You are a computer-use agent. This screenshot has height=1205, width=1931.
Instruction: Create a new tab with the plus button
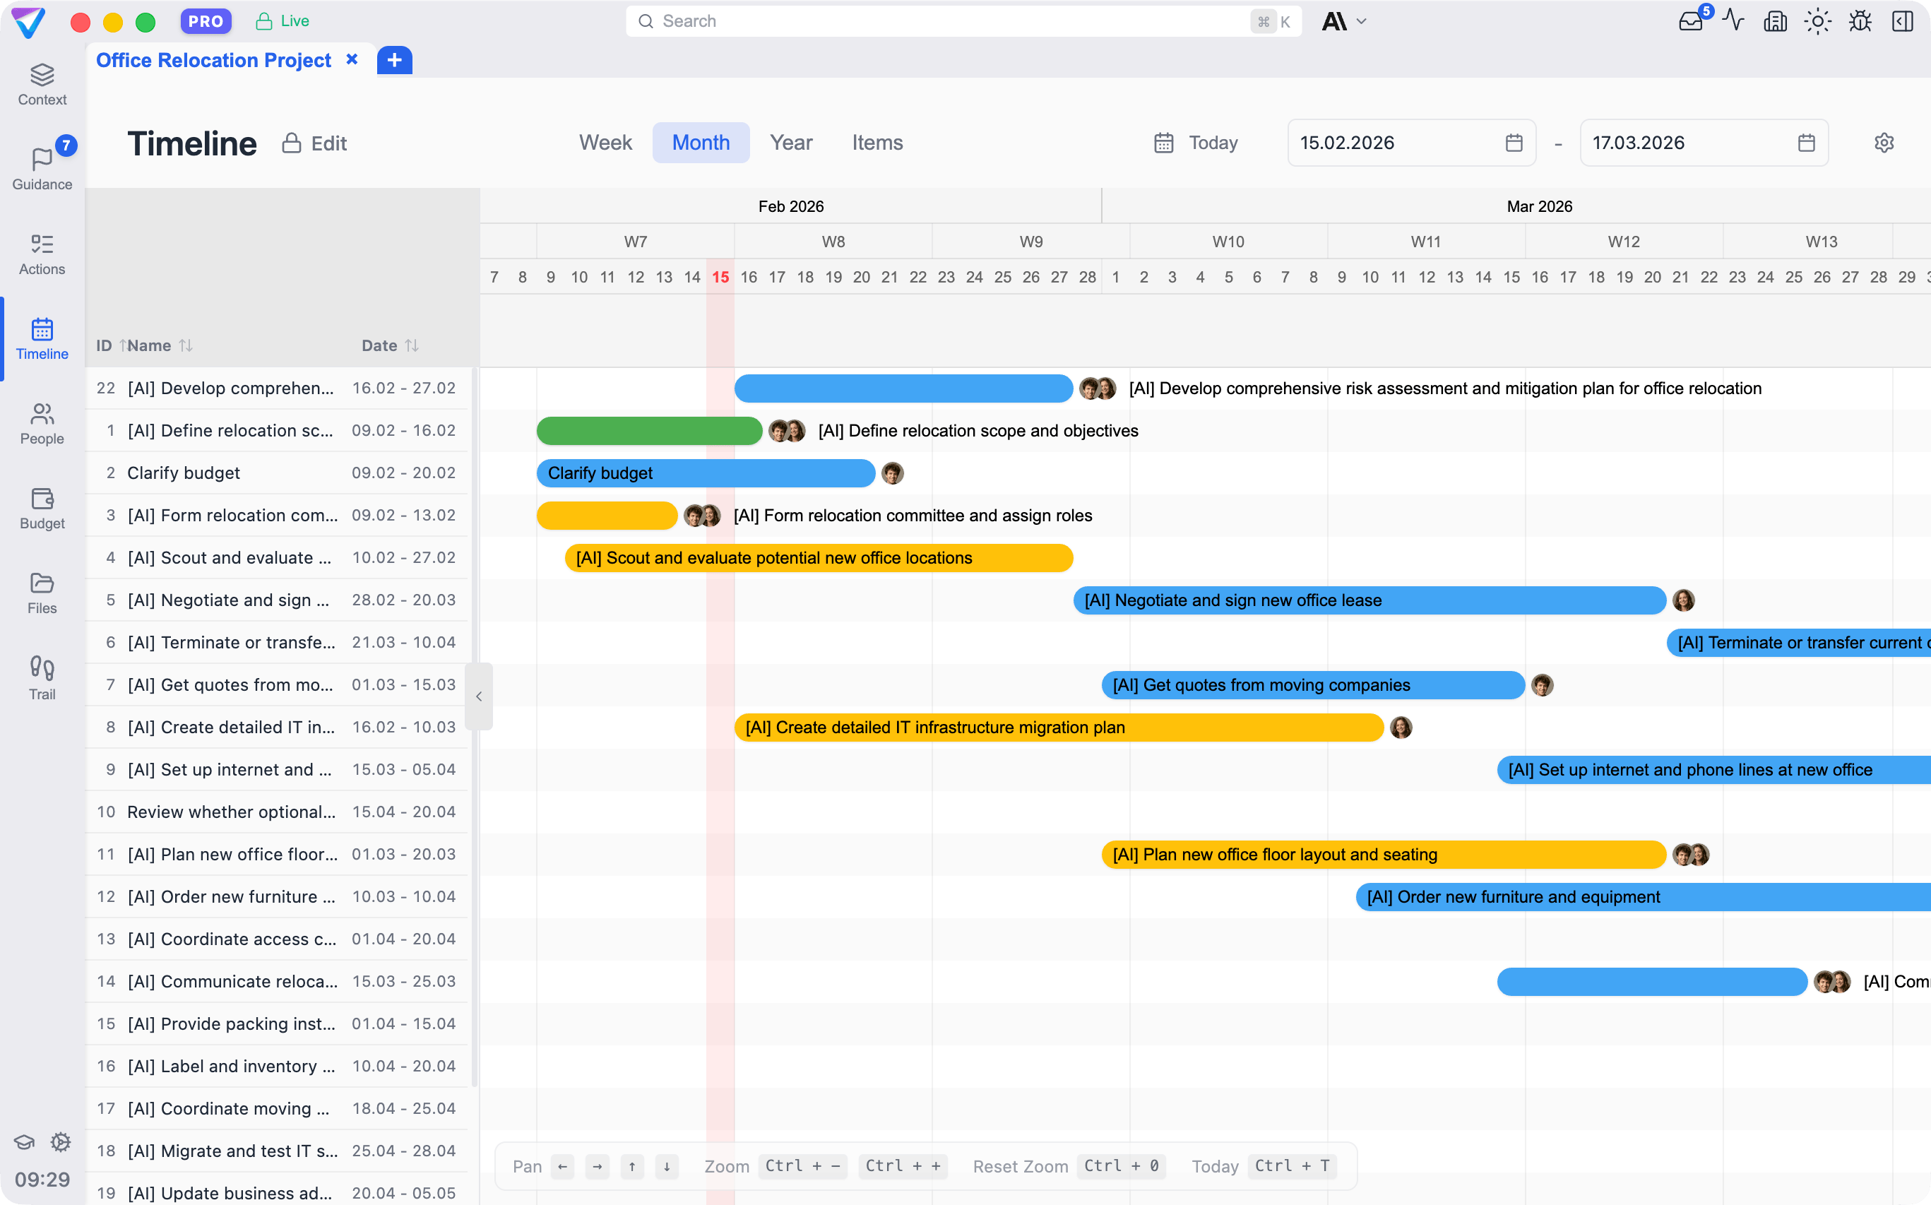(393, 60)
